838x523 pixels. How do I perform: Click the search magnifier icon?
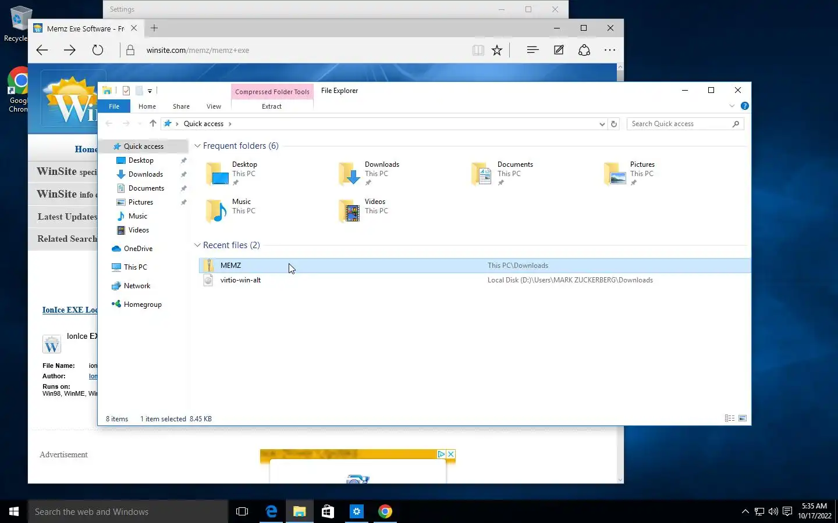pos(736,124)
